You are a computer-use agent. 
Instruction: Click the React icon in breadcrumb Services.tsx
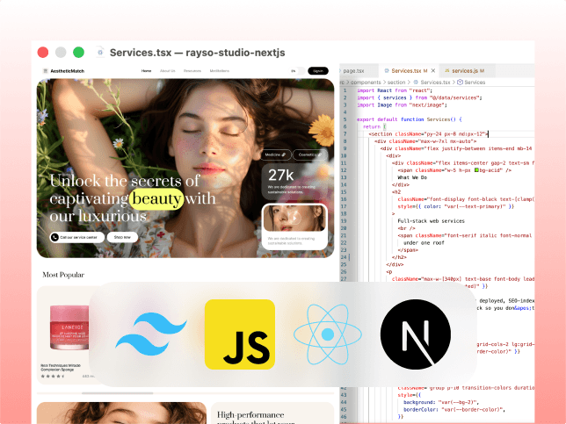point(416,83)
